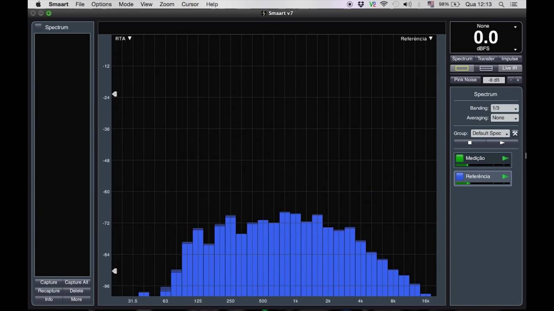
Task: Click the More button
Action: pos(76,299)
